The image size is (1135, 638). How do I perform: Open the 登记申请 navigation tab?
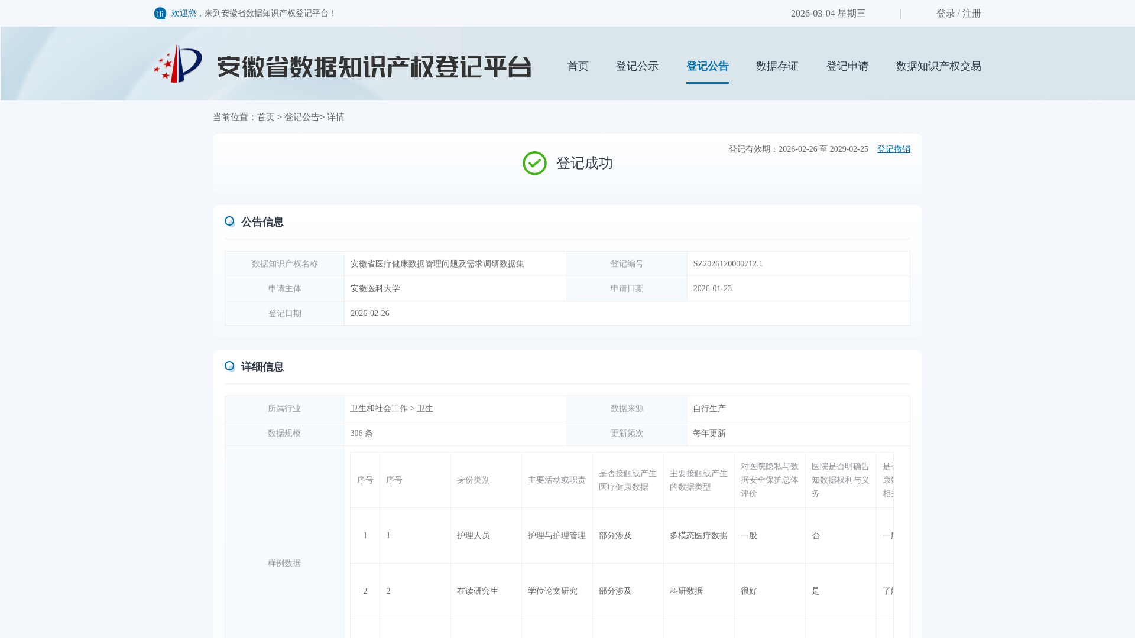click(x=847, y=66)
